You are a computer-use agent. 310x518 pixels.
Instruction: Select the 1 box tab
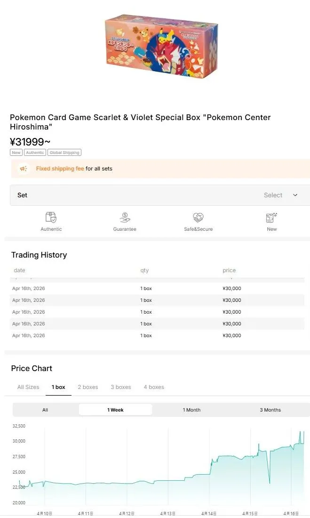pos(58,387)
